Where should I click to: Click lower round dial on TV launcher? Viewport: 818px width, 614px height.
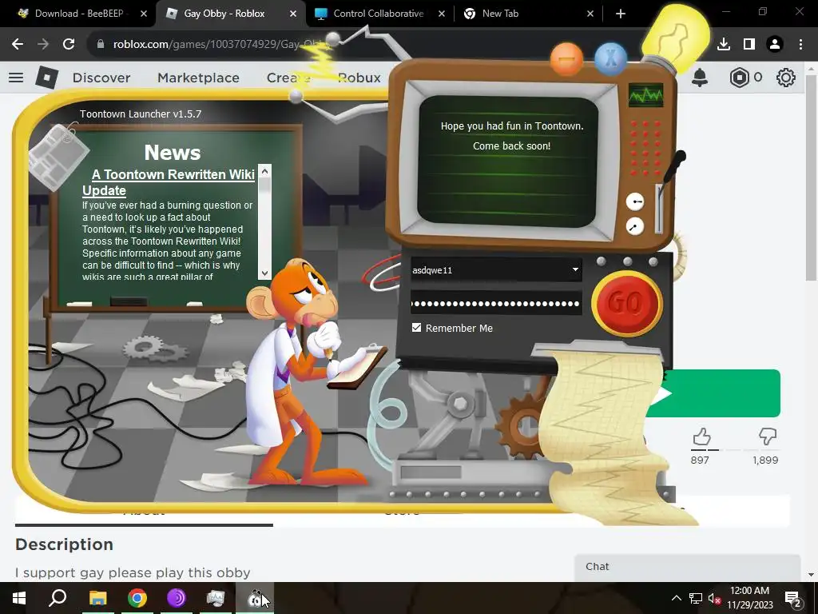634,226
